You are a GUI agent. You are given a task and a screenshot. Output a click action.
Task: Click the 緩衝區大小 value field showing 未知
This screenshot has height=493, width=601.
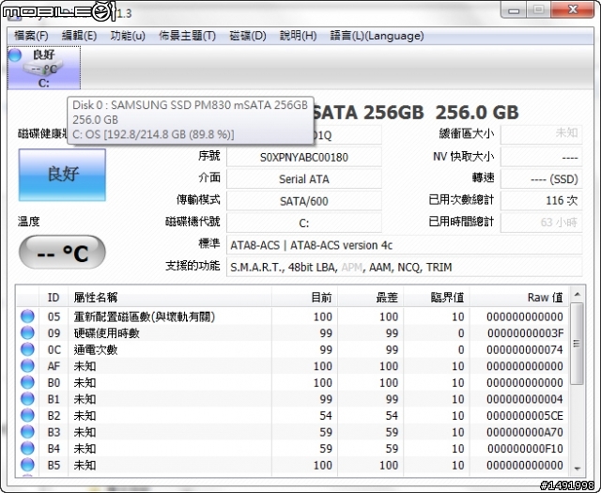[x=541, y=134]
